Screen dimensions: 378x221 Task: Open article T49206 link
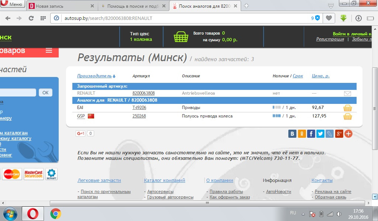139,108
